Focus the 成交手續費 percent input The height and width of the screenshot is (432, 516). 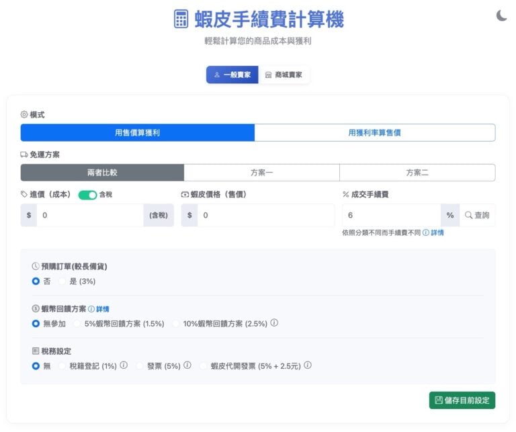point(391,215)
